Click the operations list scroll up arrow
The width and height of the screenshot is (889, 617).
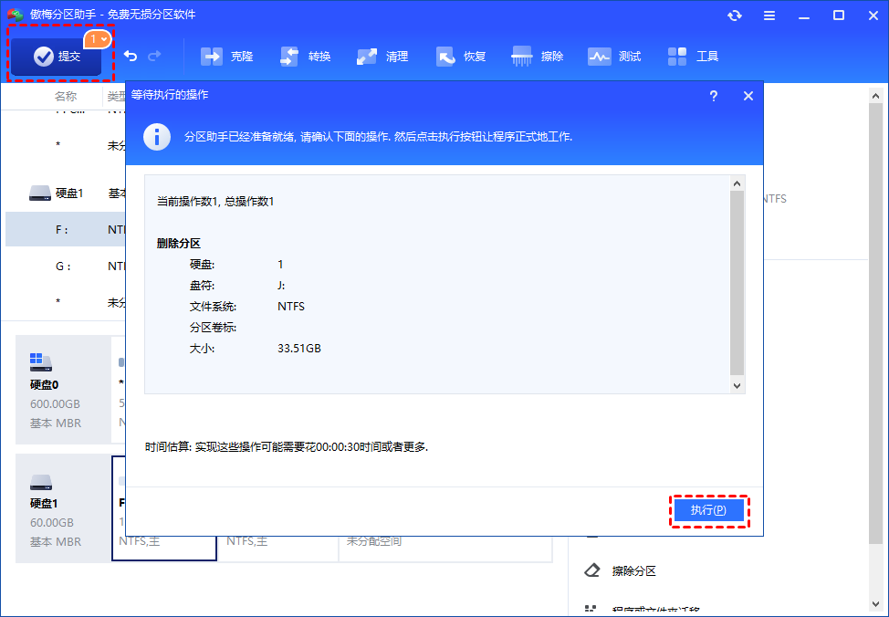pos(737,183)
